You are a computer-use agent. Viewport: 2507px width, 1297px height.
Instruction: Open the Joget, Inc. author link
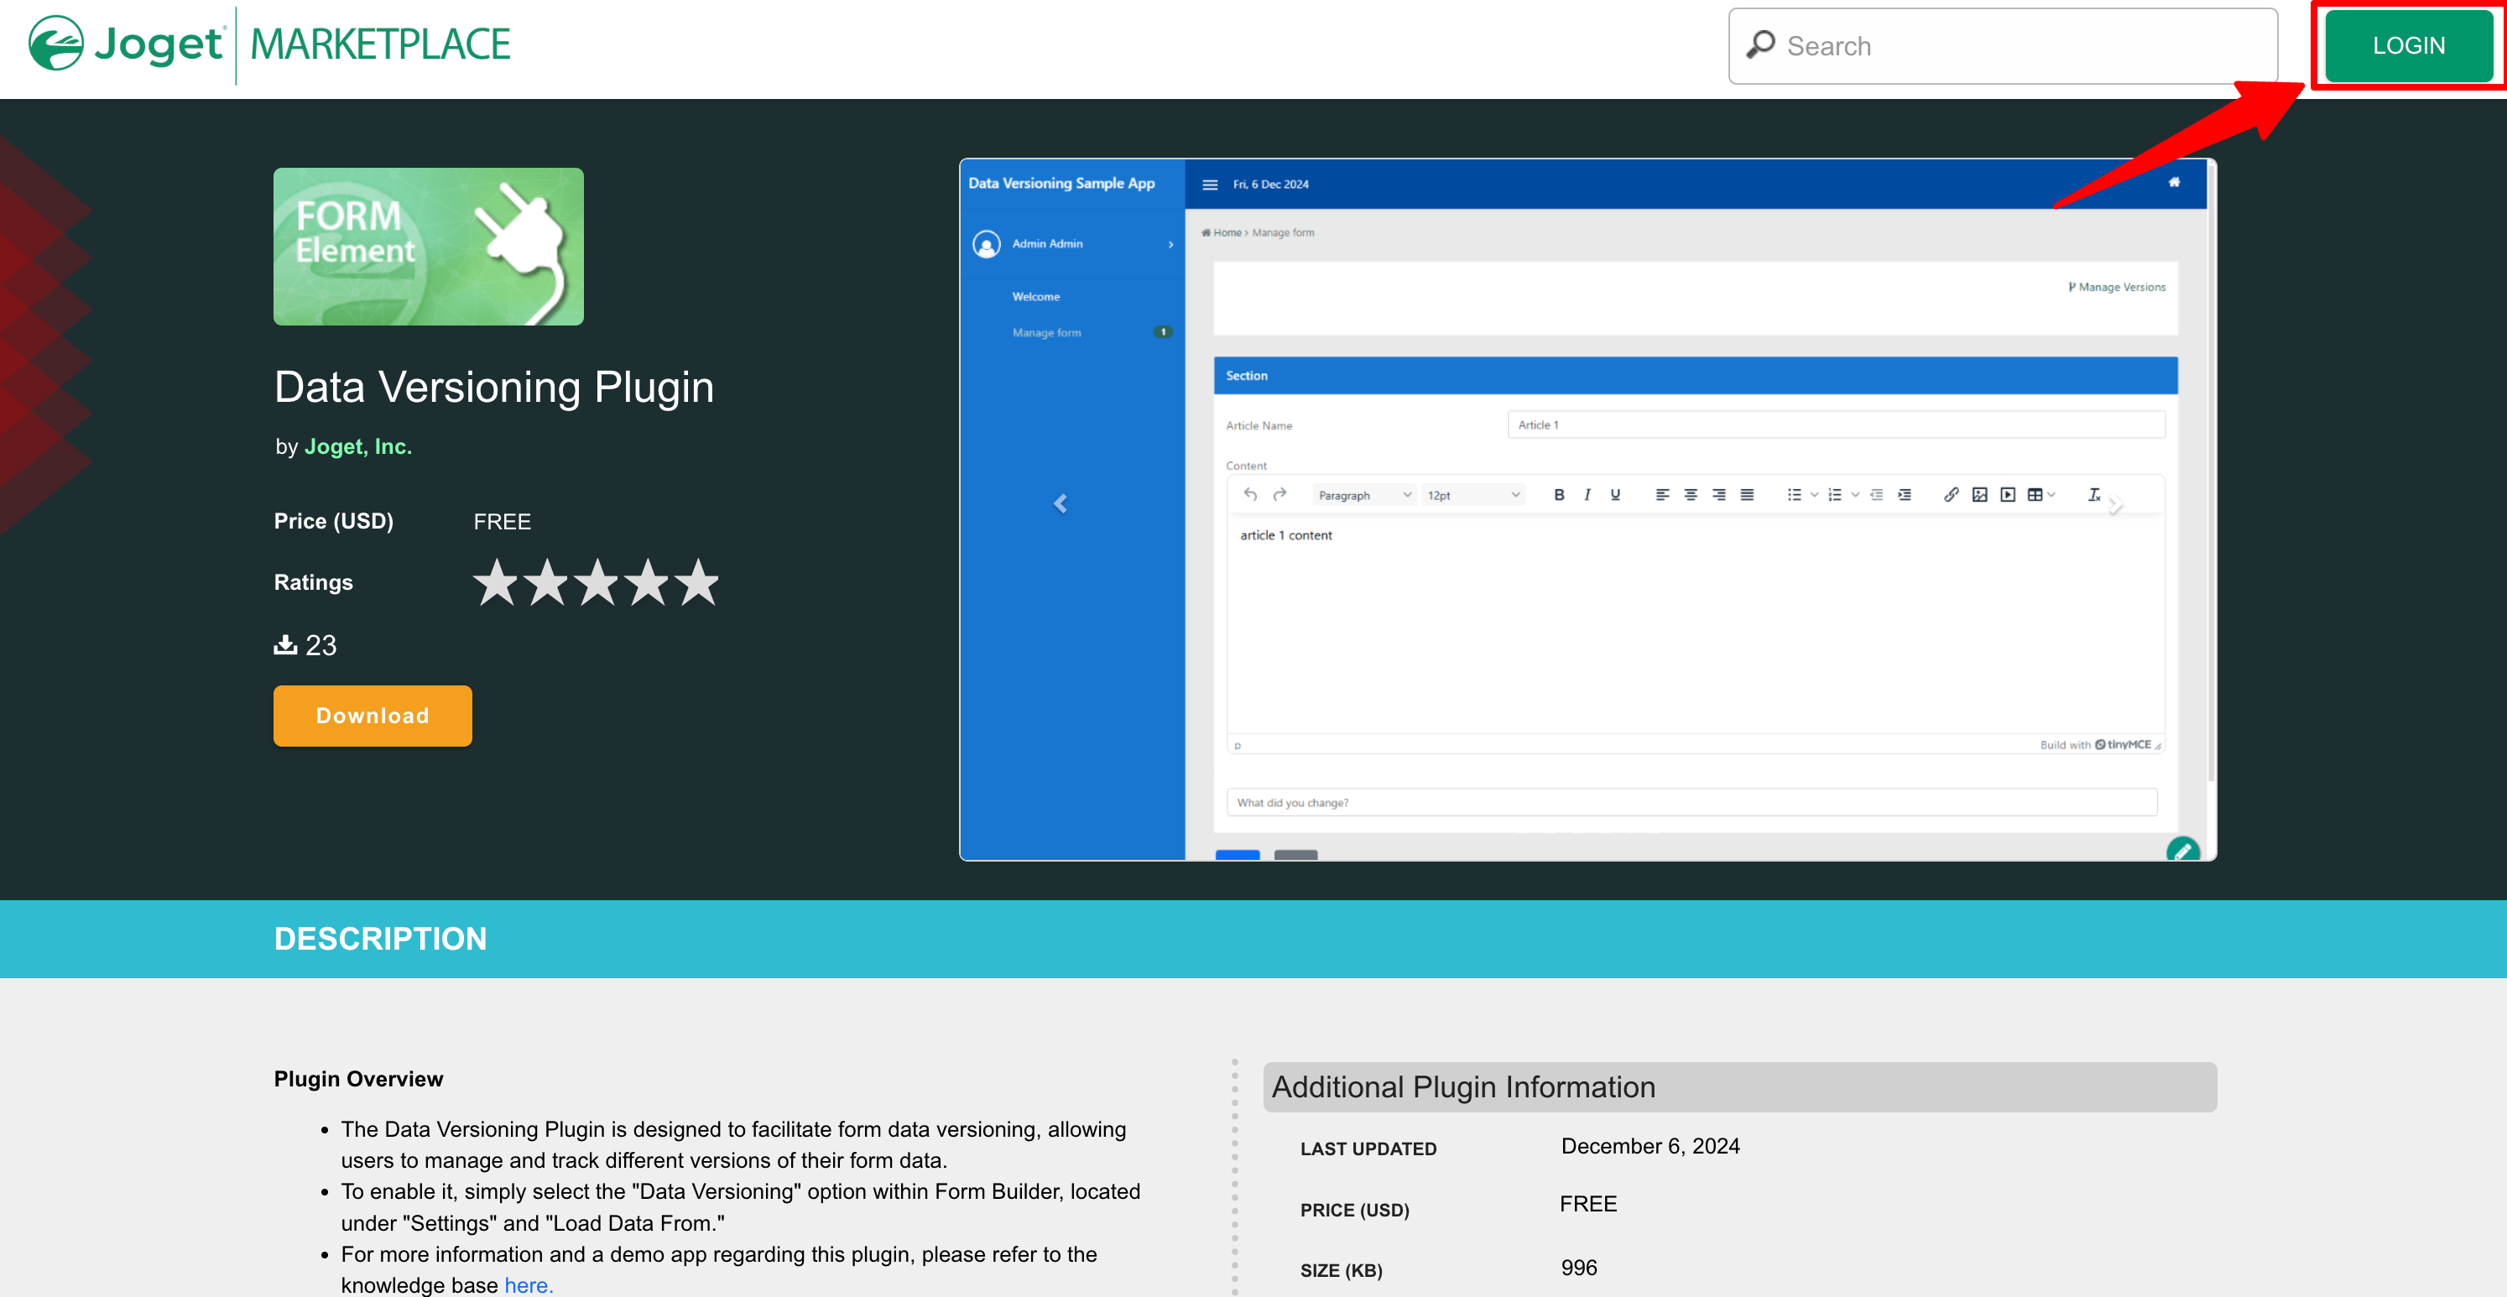[x=358, y=446]
